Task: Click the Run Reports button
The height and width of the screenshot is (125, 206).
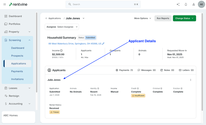Action: [x=163, y=18]
